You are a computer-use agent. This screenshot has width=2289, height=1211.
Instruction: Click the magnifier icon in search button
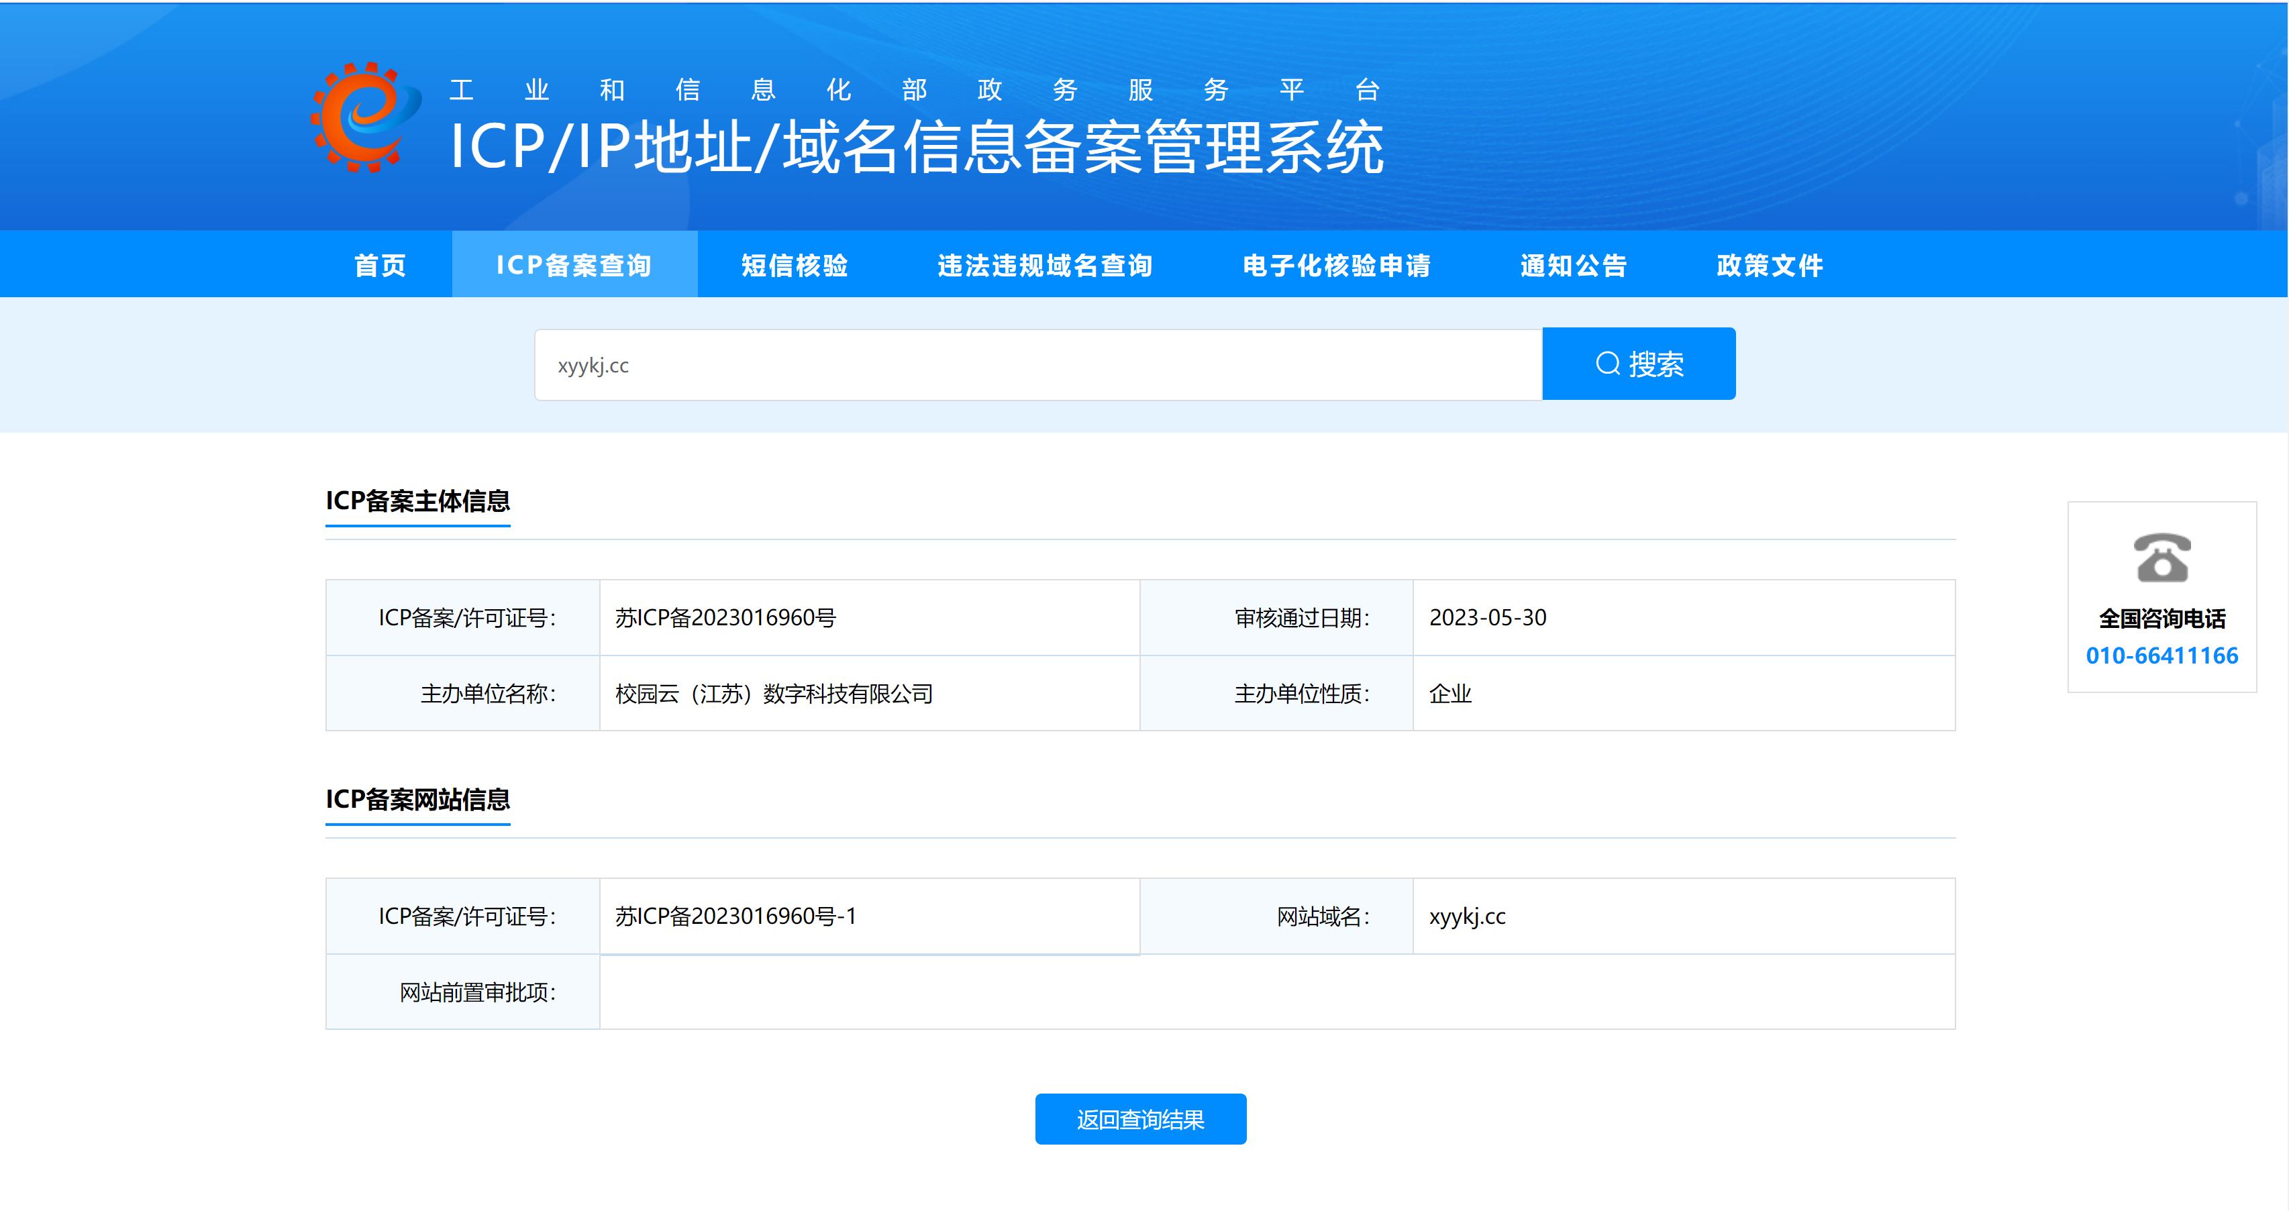point(1607,364)
